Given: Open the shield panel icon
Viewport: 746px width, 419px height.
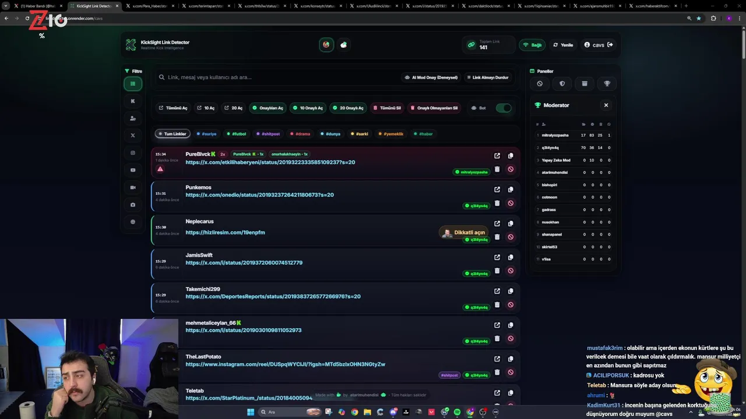Looking at the screenshot, I should 562,84.
